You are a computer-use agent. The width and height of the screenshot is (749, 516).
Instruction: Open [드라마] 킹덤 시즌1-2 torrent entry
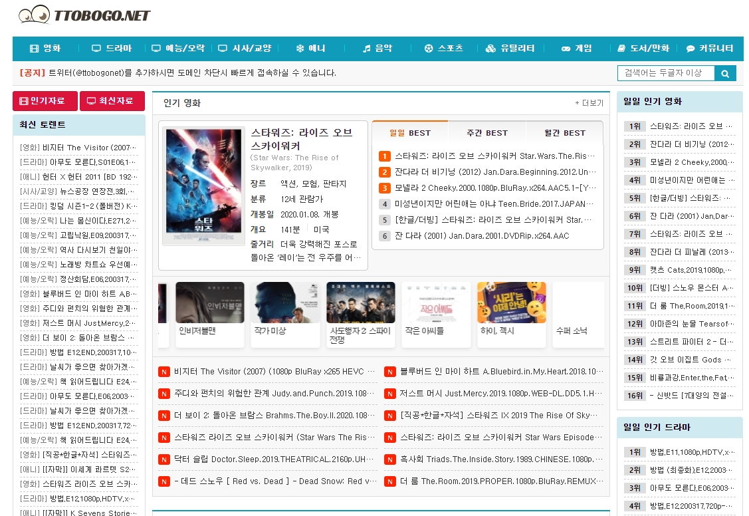(x=79, y=206)
